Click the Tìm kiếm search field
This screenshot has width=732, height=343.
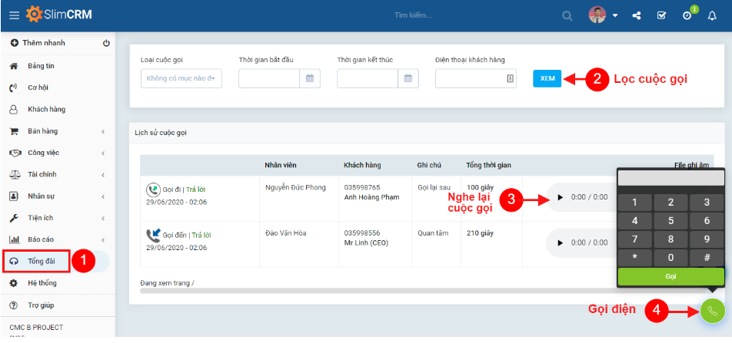413,15
